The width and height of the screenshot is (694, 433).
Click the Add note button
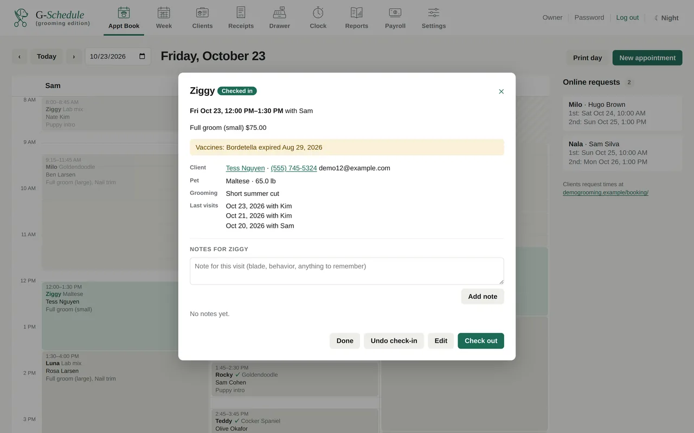483,297
